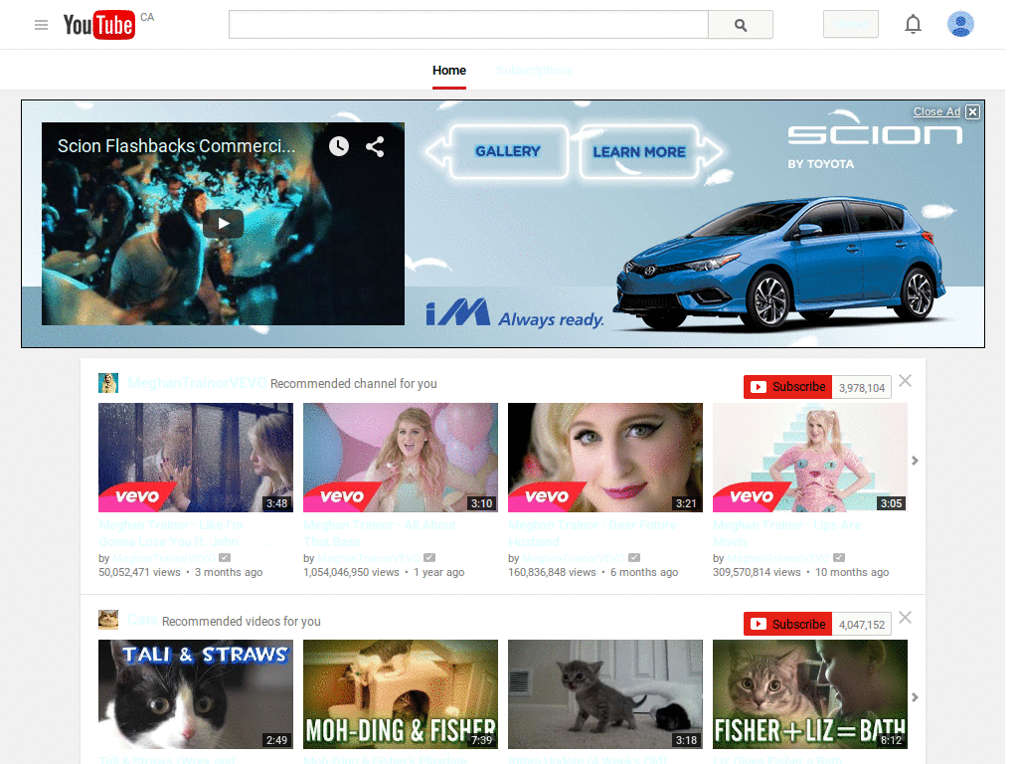The image size is (1018, 764).
Task: Click share icon on Scion video
Action: click(375, 146)
